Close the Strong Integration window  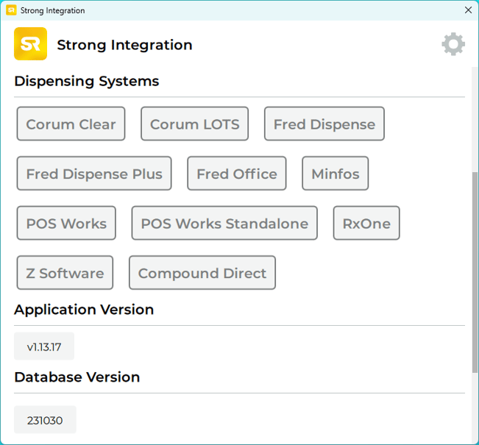pos(468,10)
